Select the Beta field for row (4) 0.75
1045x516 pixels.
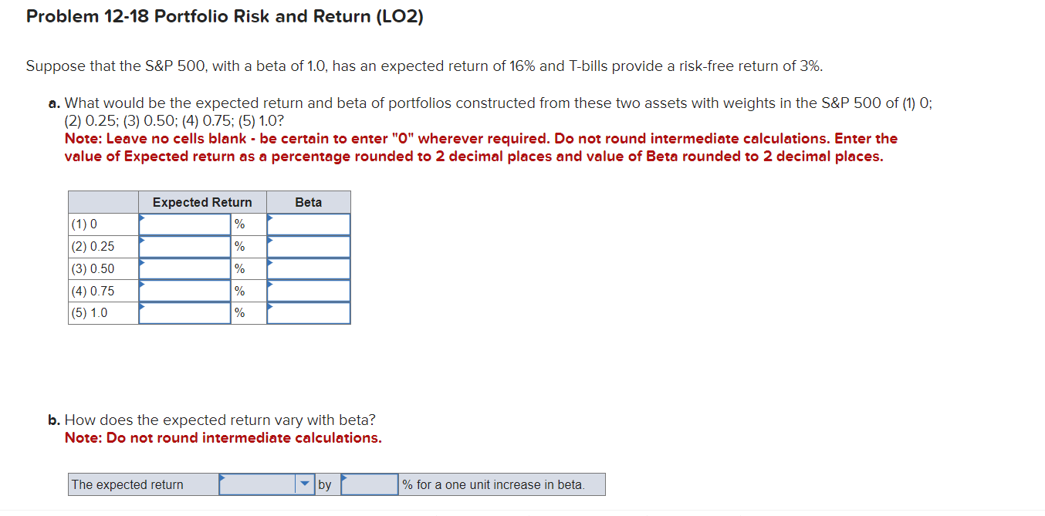(308, 291)
